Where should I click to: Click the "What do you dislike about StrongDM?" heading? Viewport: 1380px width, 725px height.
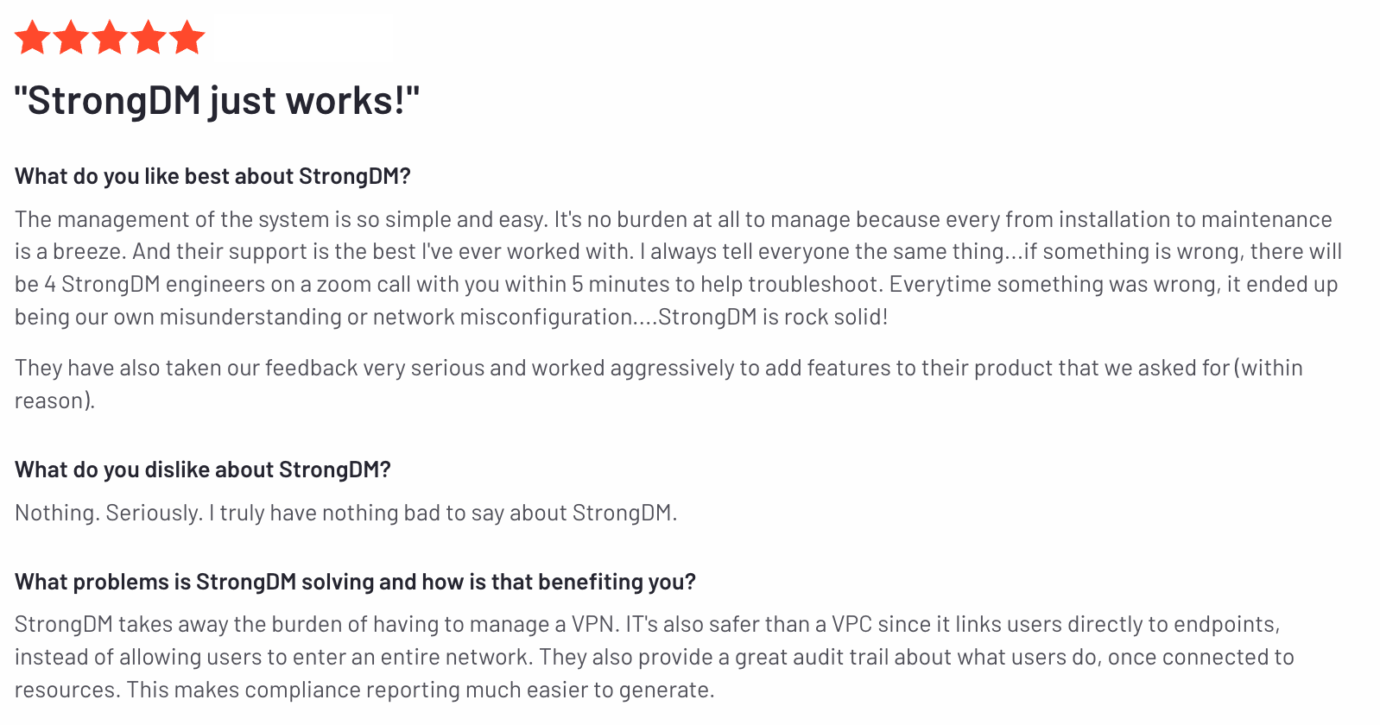coord(203,470)
